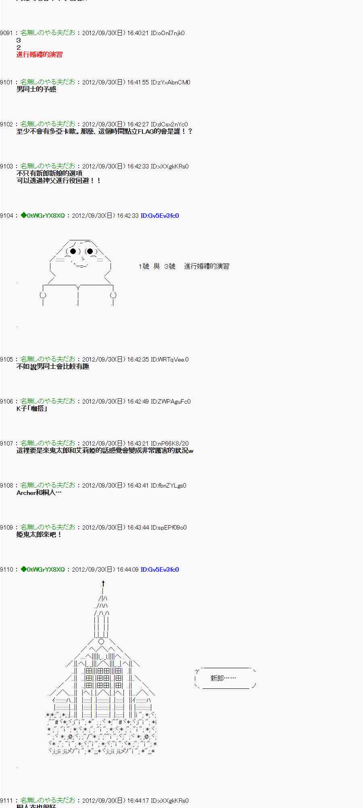
Task: Click the cross atop the church steeple
Action: [103, 583]
